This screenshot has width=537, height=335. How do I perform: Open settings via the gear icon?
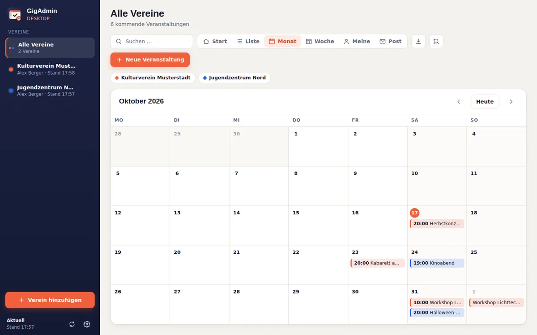tap(87, 324)
